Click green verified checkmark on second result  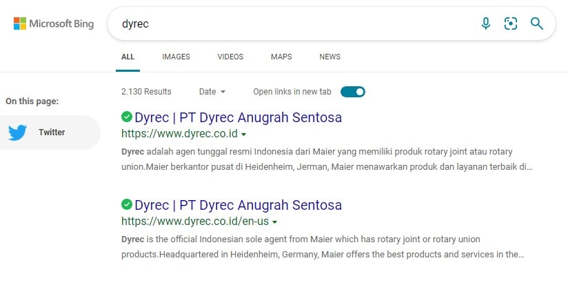click(x=127, y=204)
